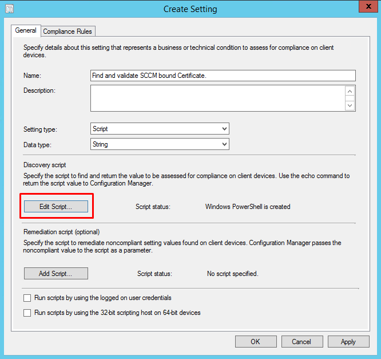The height and width of the screenshot is (359, 381).
Task: Enable running scripts with logged on user credentials
Action: 27,298
